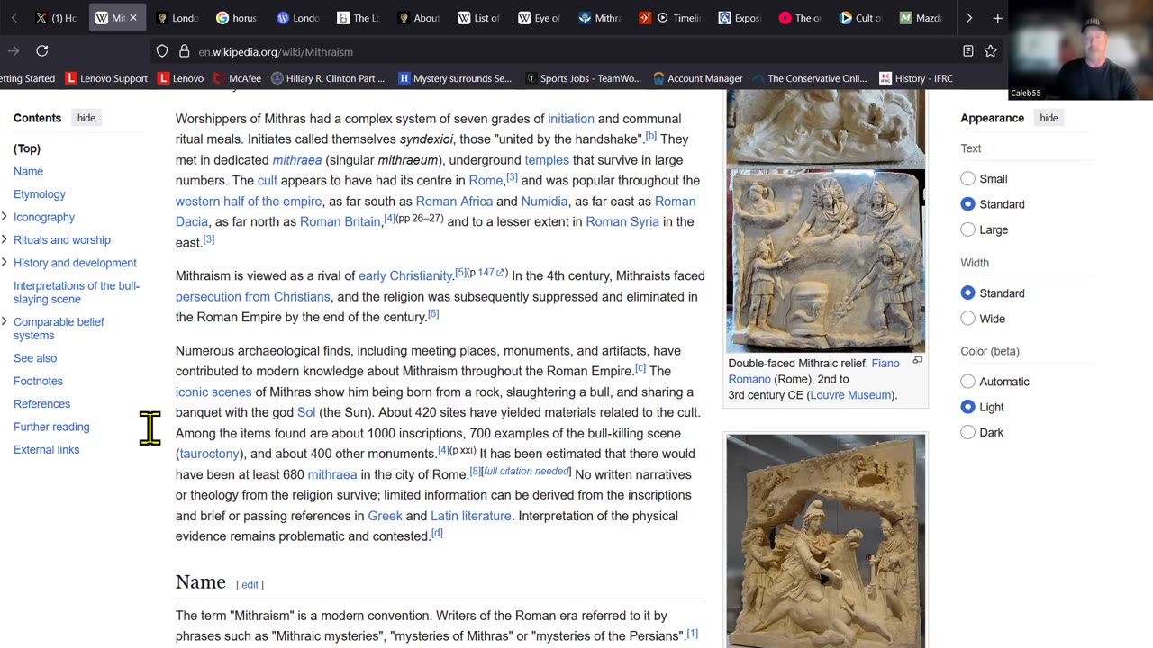Edit the Name section
This screenshot has width=1153, height=648.
tap(250, 585)
